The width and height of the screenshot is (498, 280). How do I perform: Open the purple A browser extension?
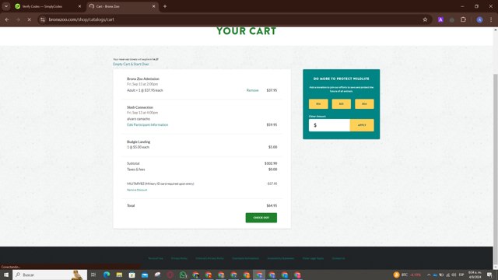(440, 19)
